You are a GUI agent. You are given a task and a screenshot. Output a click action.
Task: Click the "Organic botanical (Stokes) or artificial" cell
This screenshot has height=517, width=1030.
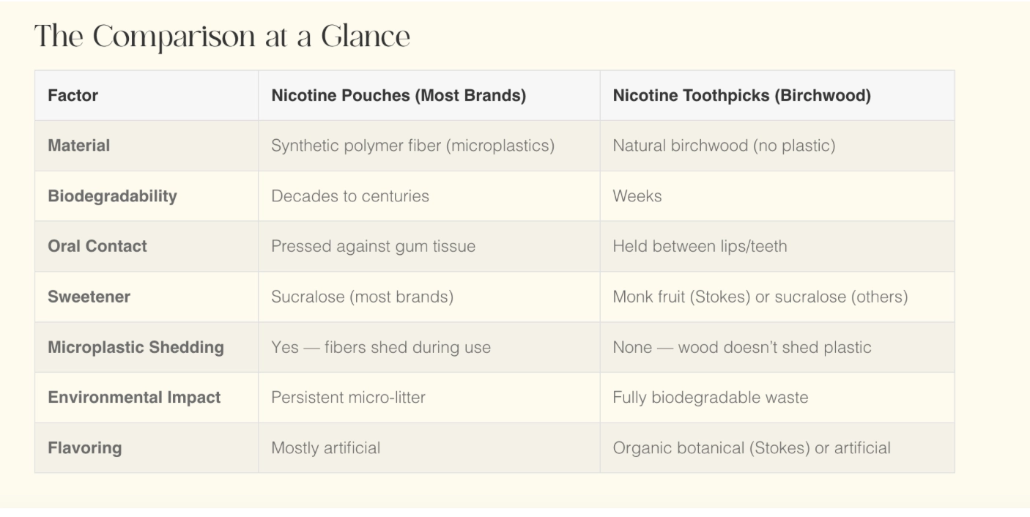click(x=752, y=447)
